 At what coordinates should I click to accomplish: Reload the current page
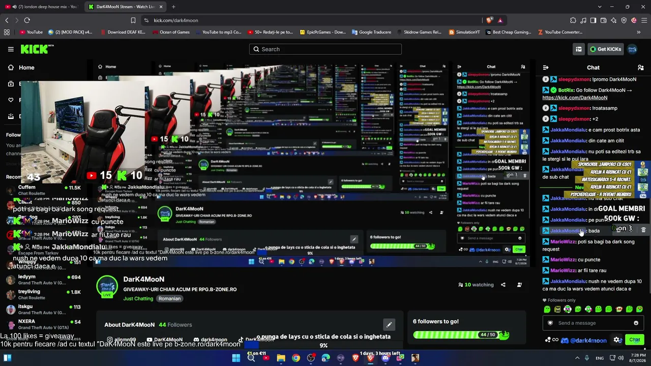pyautogui.click(x=27, y=20)
